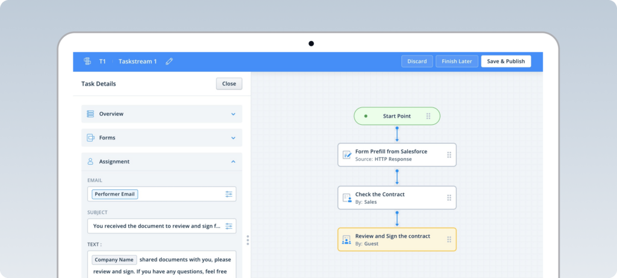The height and width of the screenshot is (278, 617).
Task: Expand the Forms section chevron
Action: click(233, 138)
